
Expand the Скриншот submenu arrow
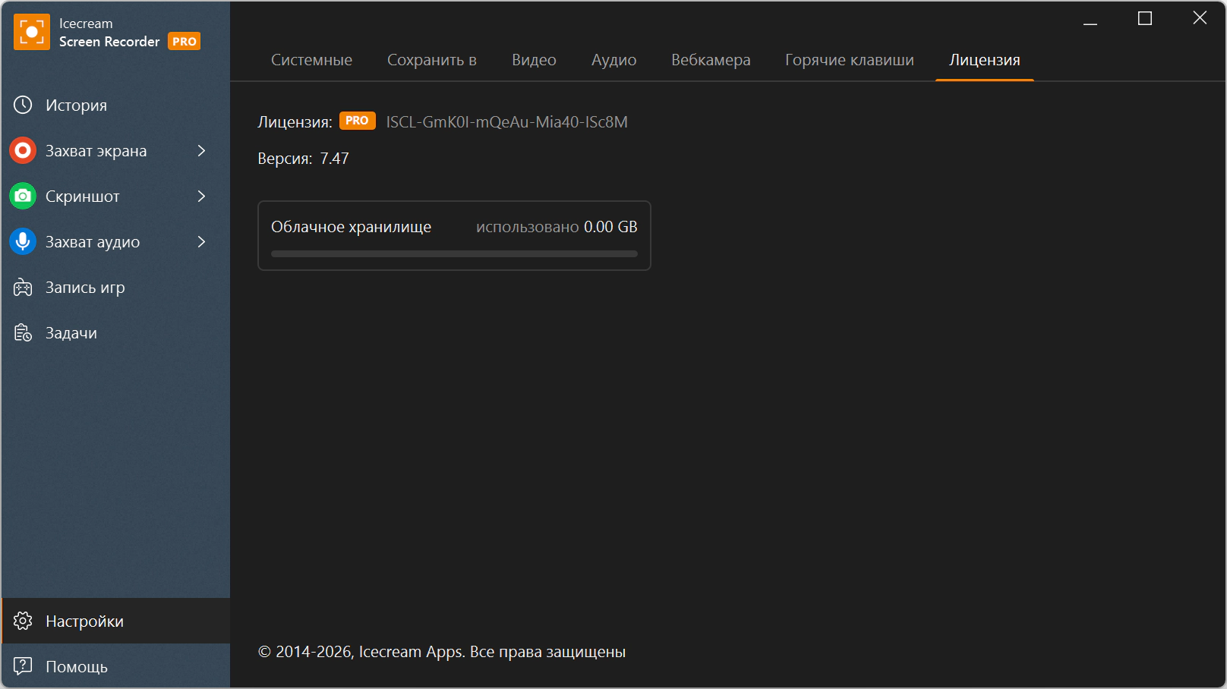(201, 196)
